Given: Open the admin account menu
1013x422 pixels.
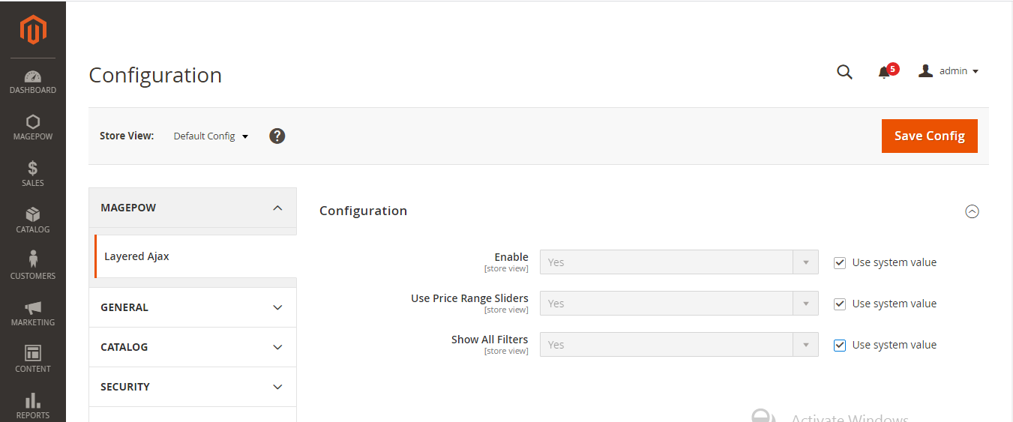Looking at the screenshot, I should (x=949, y=71).
